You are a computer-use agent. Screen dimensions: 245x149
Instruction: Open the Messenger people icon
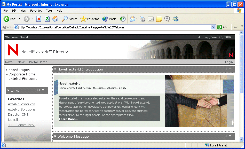pyautogui.click(x=176, y=19)
